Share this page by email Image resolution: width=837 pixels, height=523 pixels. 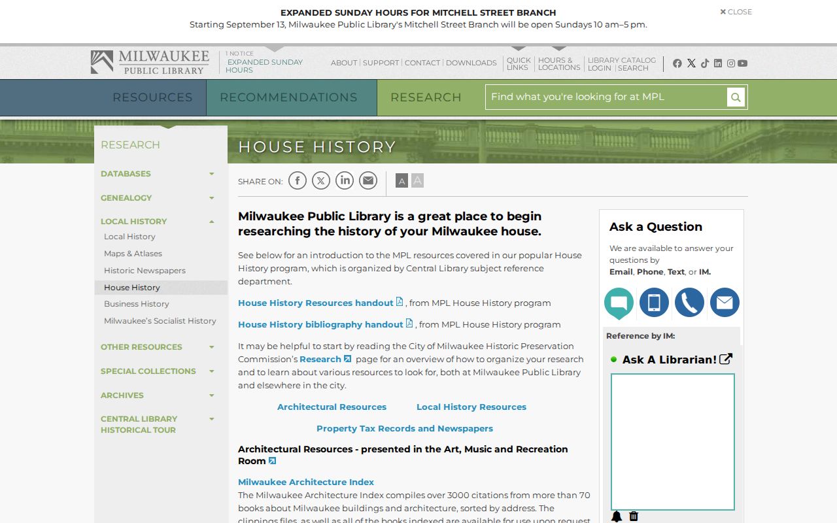click(x=368, y=180)
